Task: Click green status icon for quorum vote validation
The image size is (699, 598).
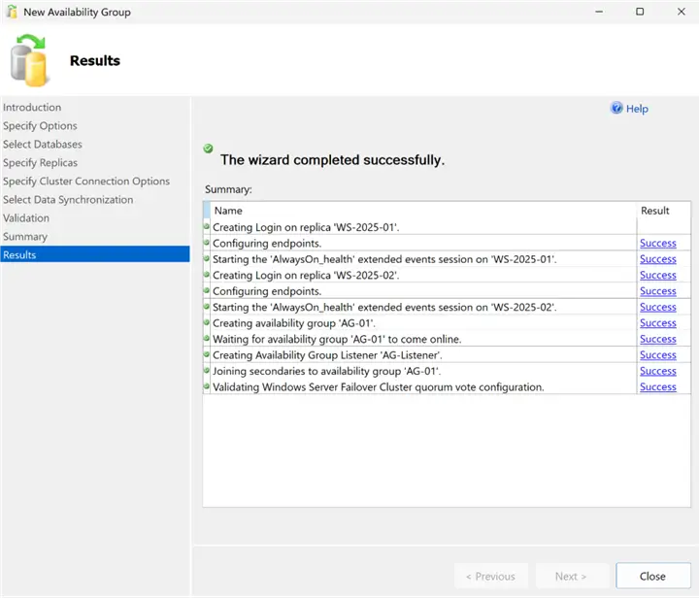Action: [207, 386]
